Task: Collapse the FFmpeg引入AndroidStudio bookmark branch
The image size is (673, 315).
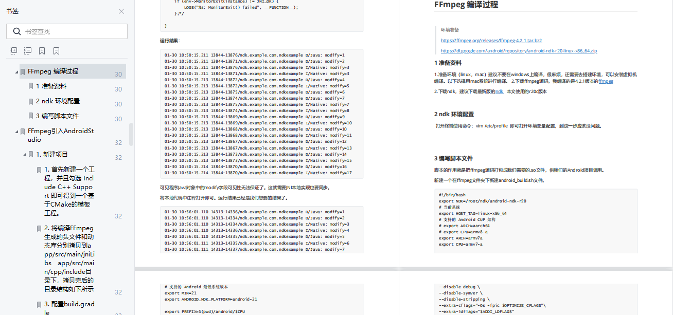Action: 16,131
